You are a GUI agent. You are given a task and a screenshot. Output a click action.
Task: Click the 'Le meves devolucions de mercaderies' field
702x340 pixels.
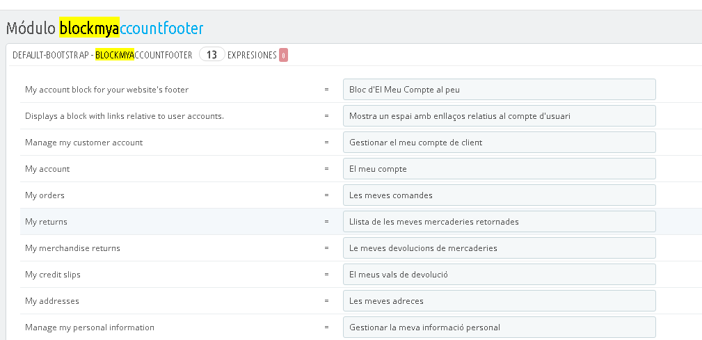pos(499,248)
